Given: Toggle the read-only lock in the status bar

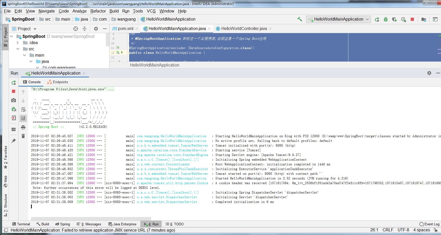Looking at the screenshot, I should pyautogui.click(x=436, y=230).
